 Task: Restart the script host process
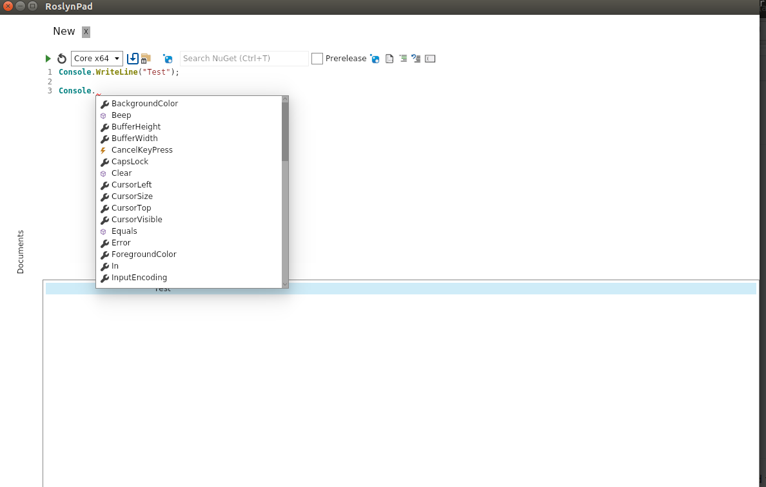point(61,58)
